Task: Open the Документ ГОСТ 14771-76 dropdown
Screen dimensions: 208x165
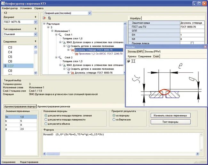Action: click(36, 22)
